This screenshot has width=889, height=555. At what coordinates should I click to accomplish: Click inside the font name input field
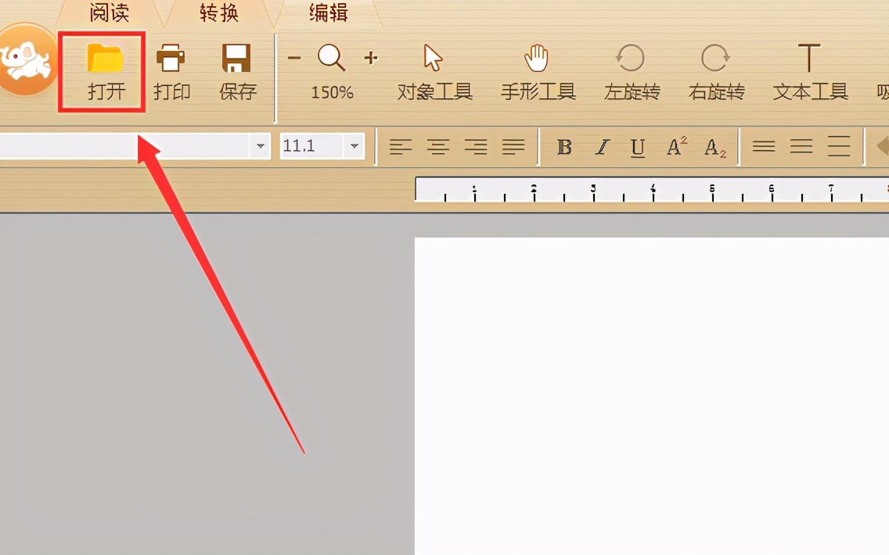coord(125,146)
